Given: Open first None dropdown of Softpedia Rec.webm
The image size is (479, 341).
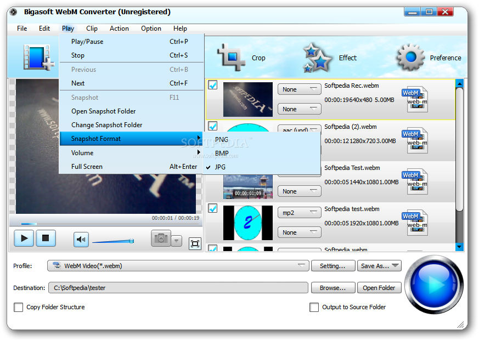Looking at the screenshot, I should (300, 89).
